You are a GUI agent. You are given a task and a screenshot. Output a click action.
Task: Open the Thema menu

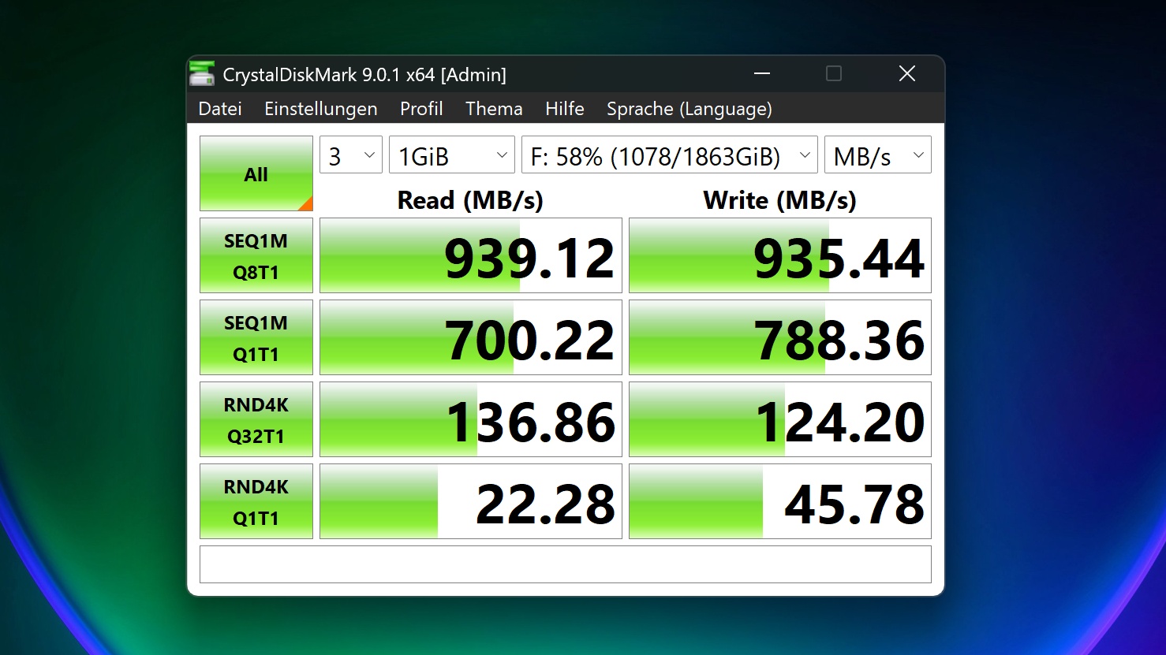tap(494, 109)
